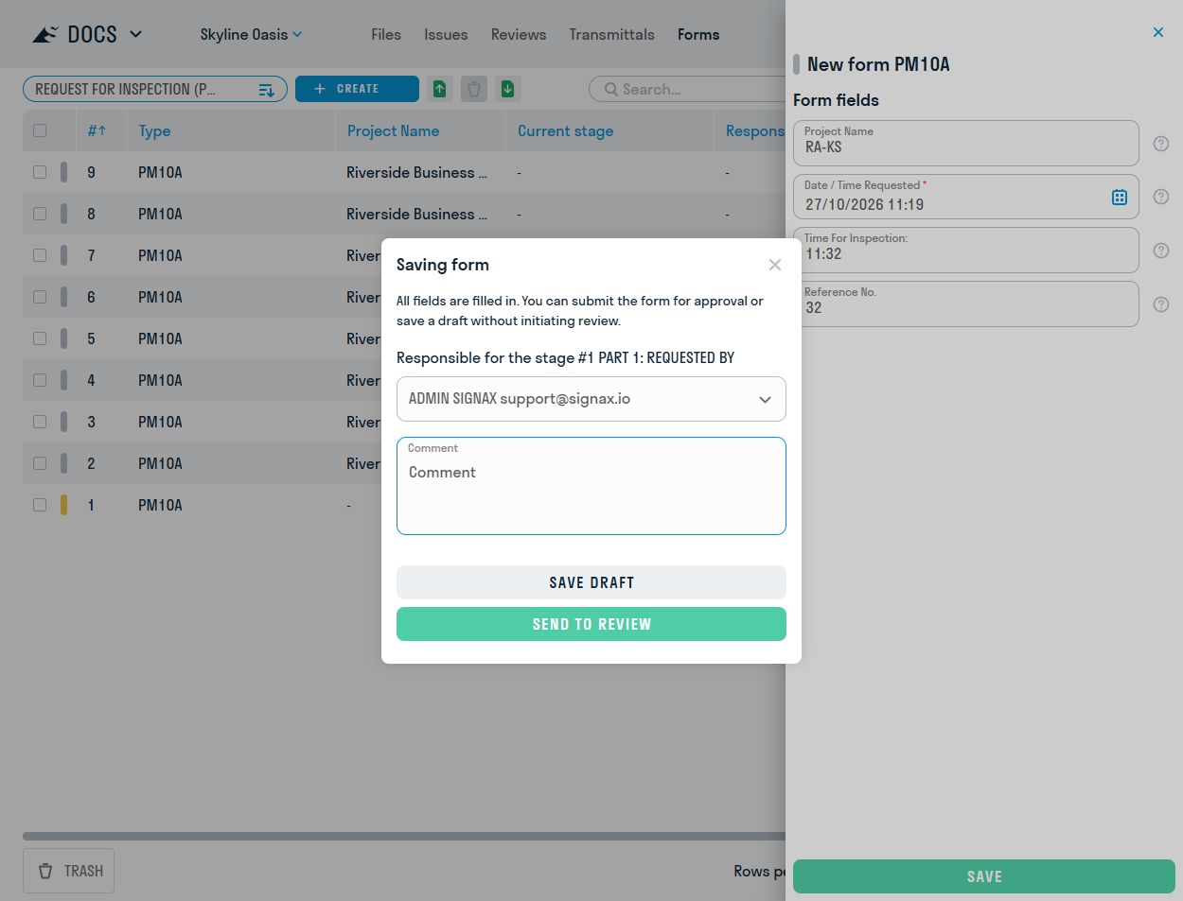Select the checkbox for row 7
The height and width of the screenshot is (901, 1183).
pyautogui.click(x=40, y=255)
